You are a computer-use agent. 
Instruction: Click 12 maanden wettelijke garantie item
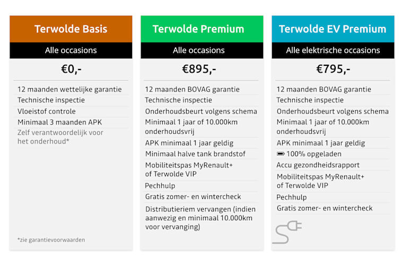69,90
